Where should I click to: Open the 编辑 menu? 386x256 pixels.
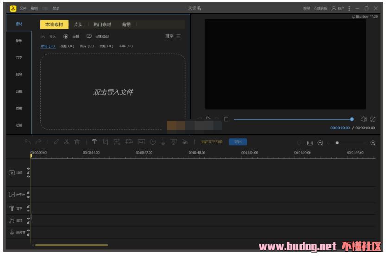[x=34, y=8]
